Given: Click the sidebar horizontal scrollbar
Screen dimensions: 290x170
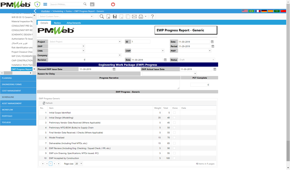Looking at the screenshot, I should (x=16, y=73).
